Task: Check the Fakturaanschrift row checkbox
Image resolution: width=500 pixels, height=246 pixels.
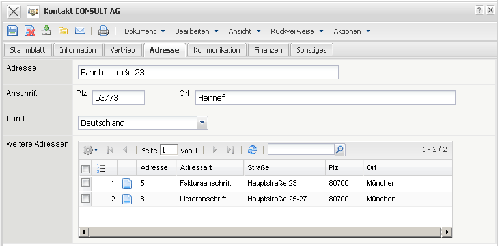Action: point(85,183)
